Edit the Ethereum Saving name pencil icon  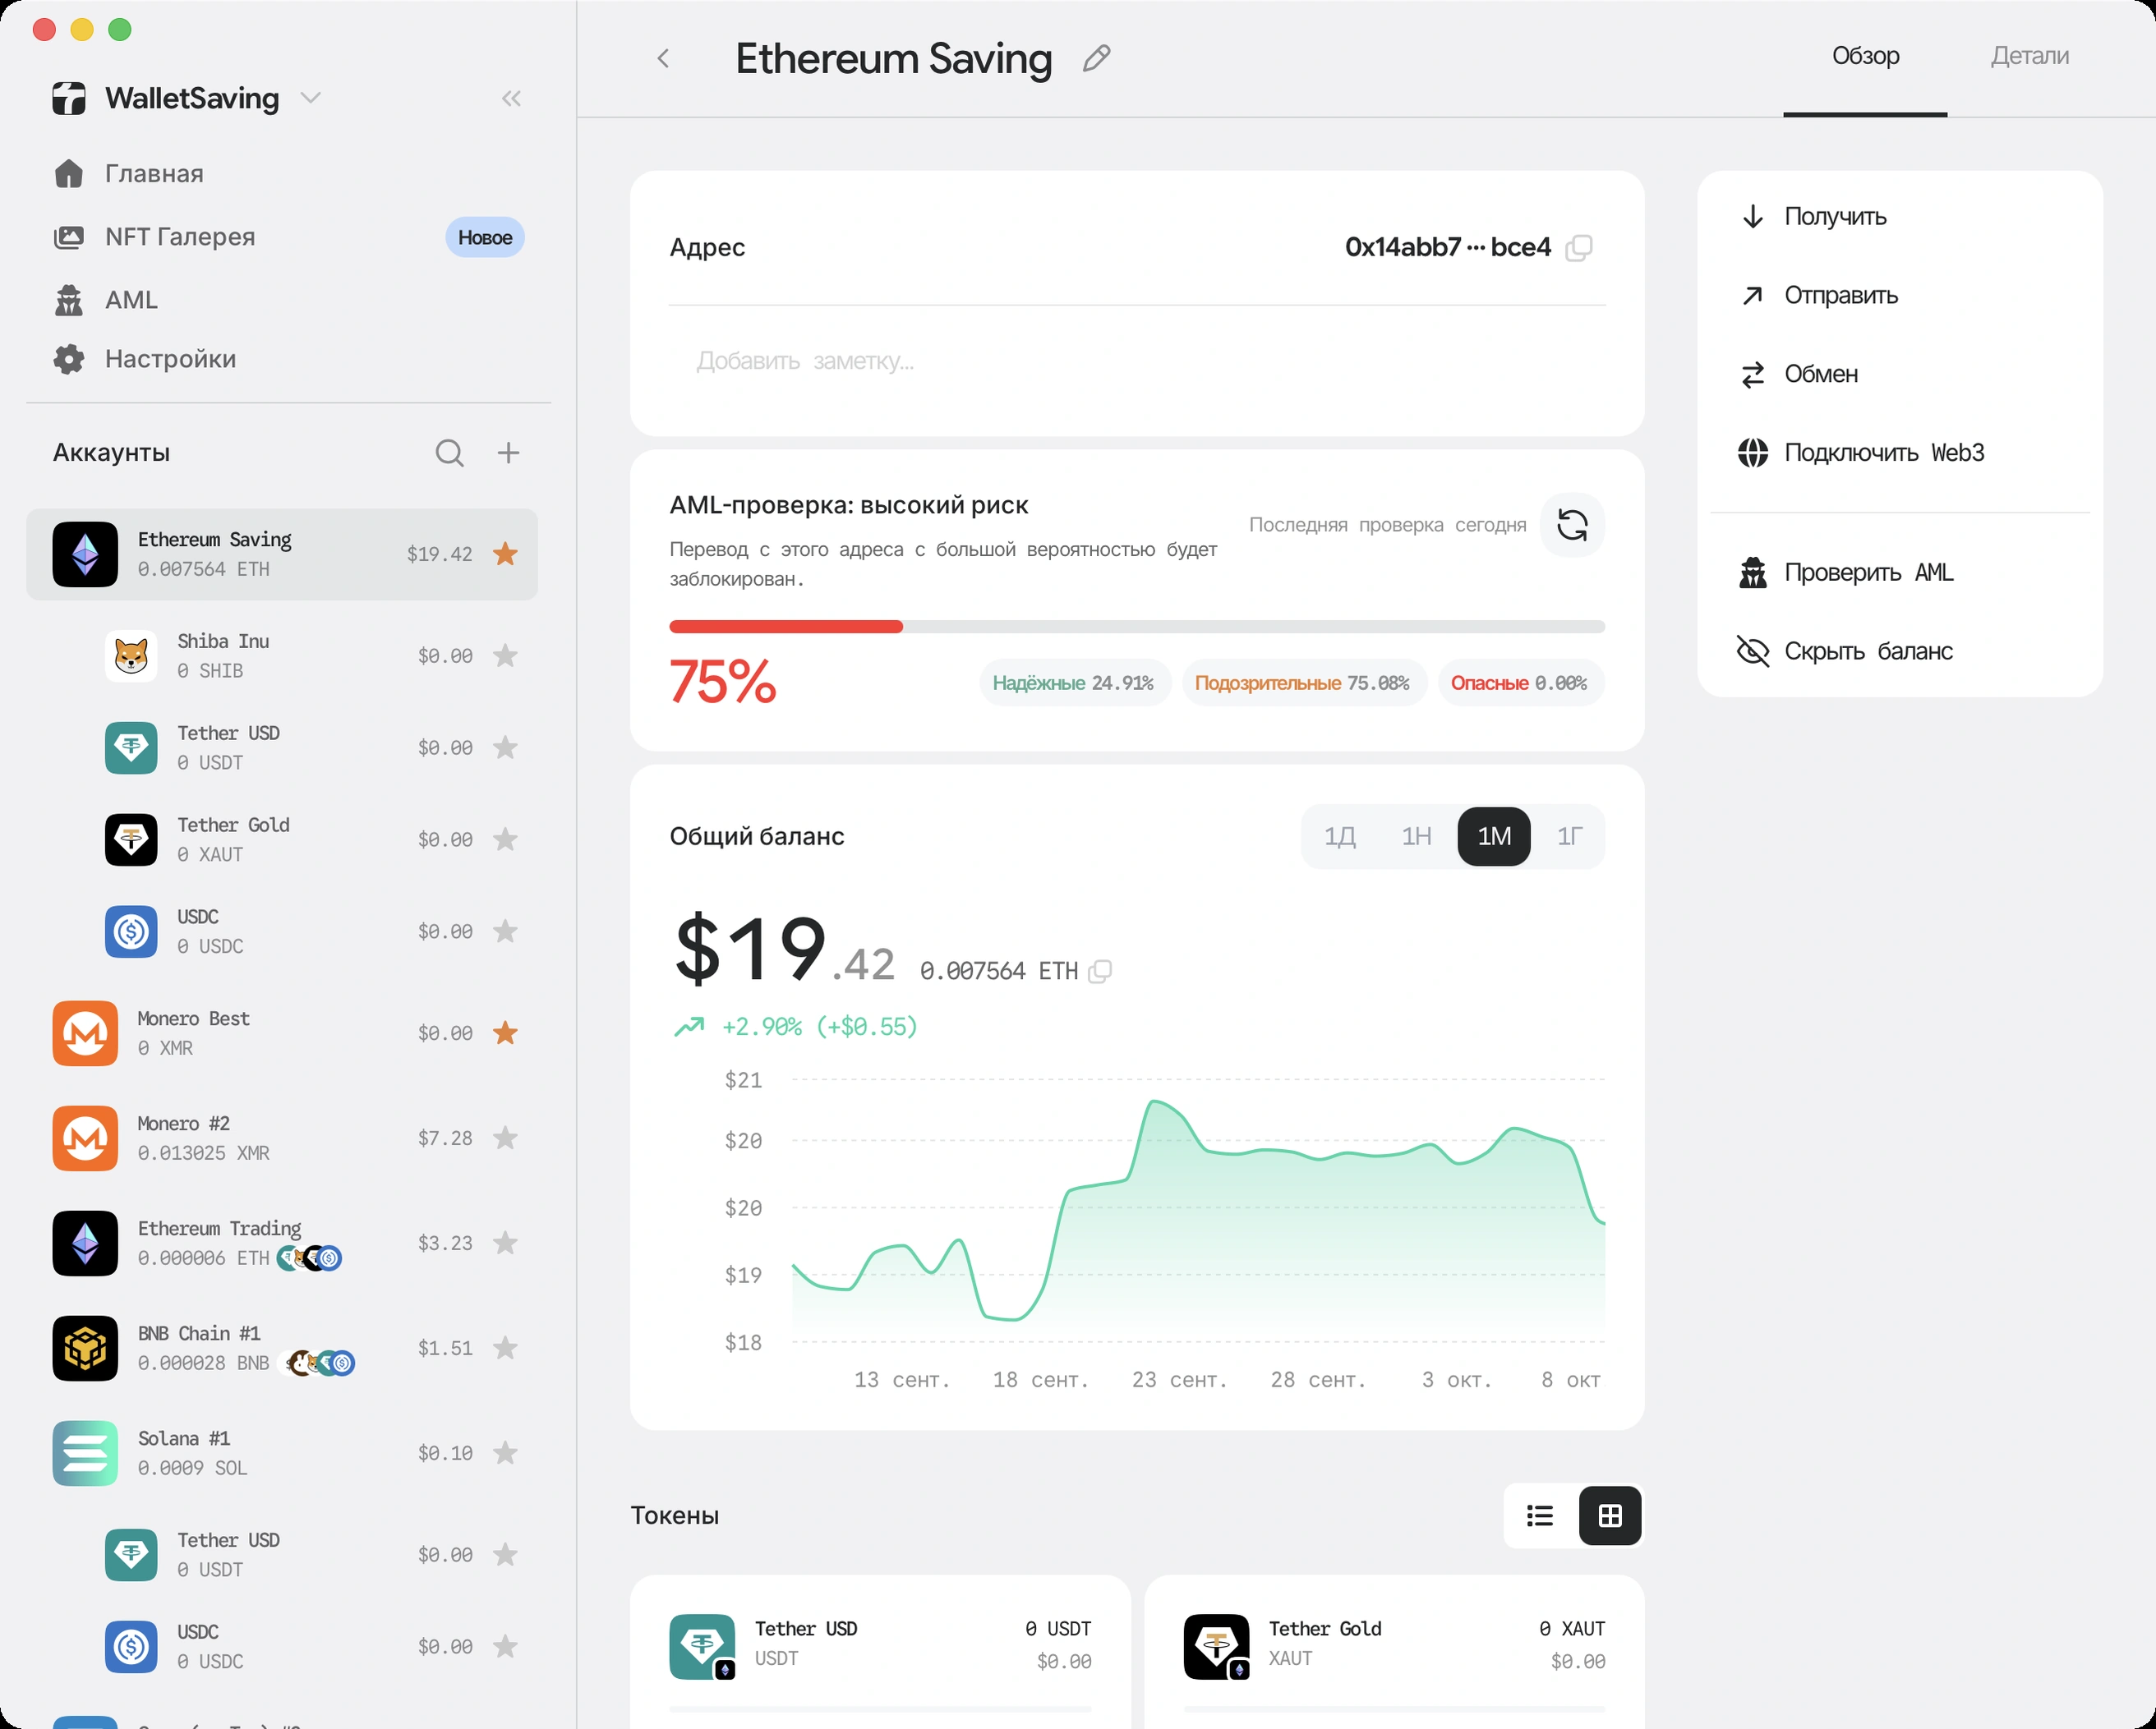pos(1096,58)
